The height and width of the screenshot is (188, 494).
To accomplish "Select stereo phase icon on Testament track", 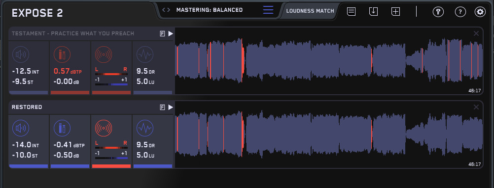I will 104,54.
